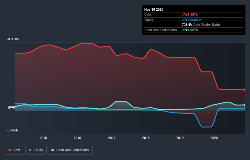
Task: Select the 2015 x-axis label
Action: (x=43, y=138)
